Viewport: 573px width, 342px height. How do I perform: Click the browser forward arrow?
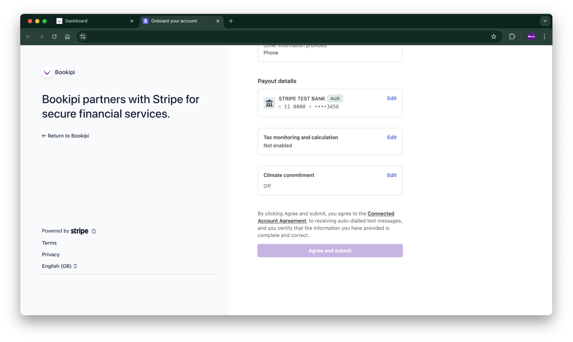(x=41, y=36)
